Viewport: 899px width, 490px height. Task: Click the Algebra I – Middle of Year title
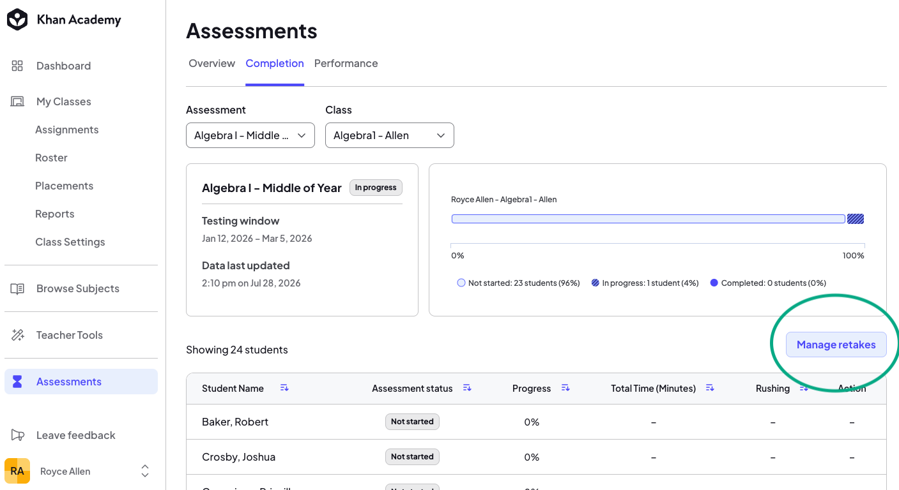click(x=272, y=188)
